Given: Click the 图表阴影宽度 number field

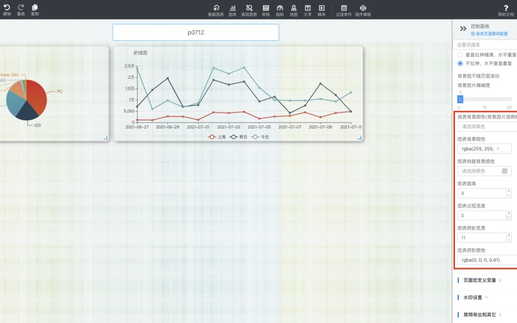Looking at the screenshot, I should coord(482,238).
